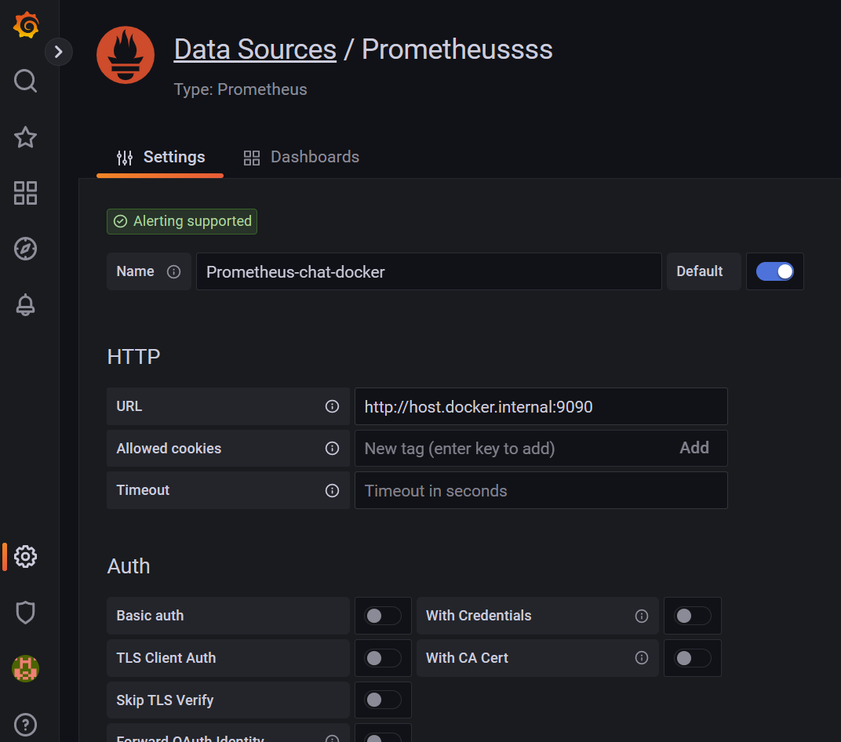This screenshot has height=742, width=841.
Task: Click the Auth section heading
Action: pos(128,566)
